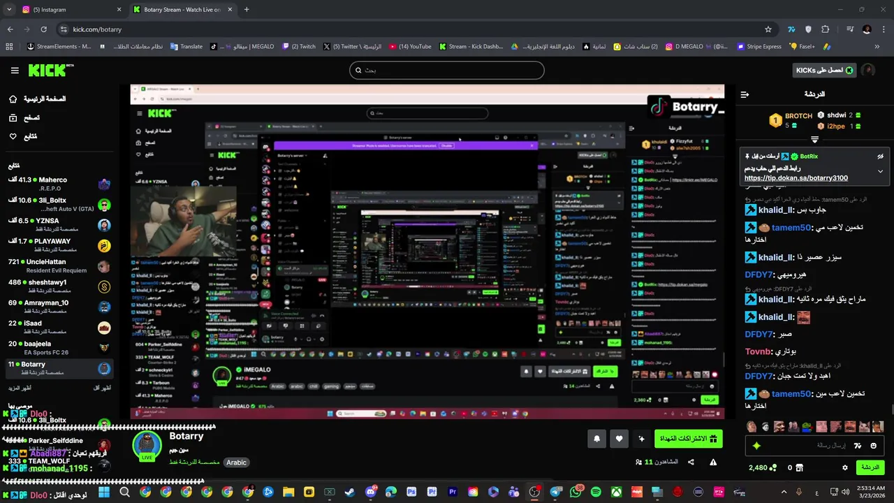Open the emoji picker in chat input
The height and width of the screenshot is (503, 894).
[873, 446]
